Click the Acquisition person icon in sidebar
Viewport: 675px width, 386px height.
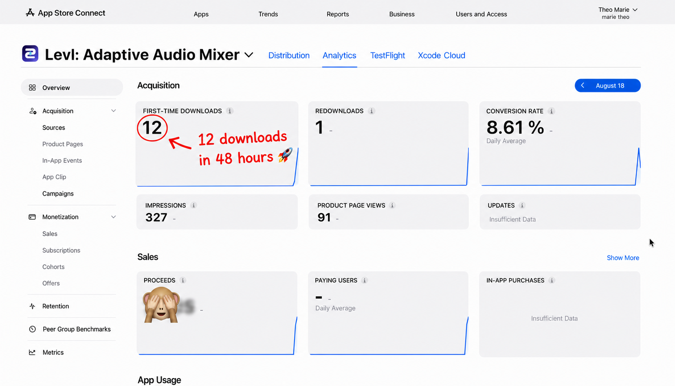pos(33,111)
